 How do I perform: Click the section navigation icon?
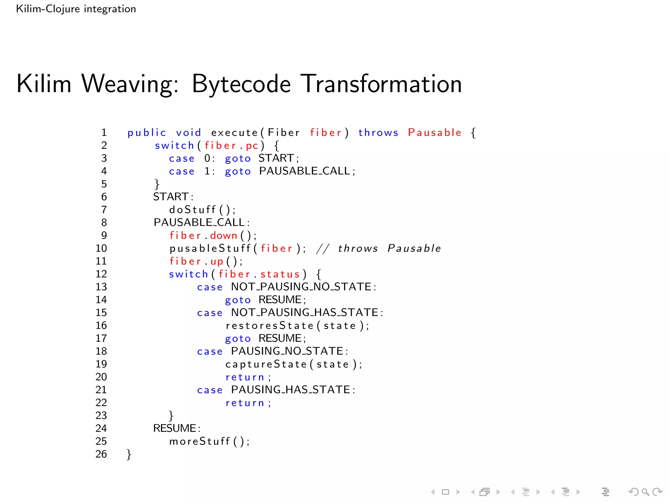[565, 492]
